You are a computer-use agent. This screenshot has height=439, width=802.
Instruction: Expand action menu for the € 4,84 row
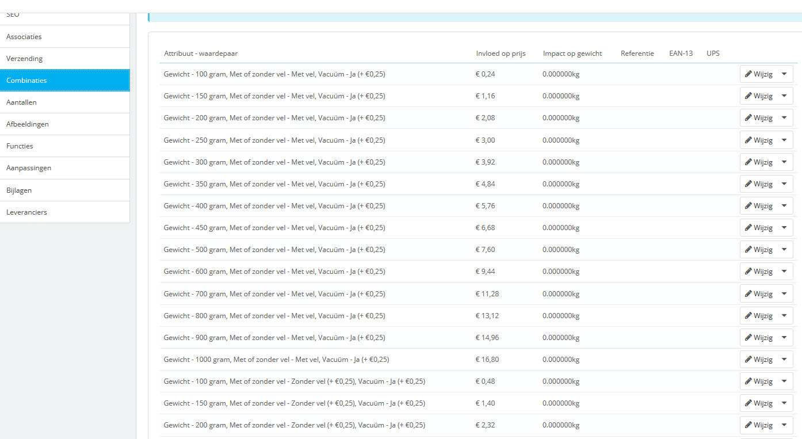click(x=784, y=184)
